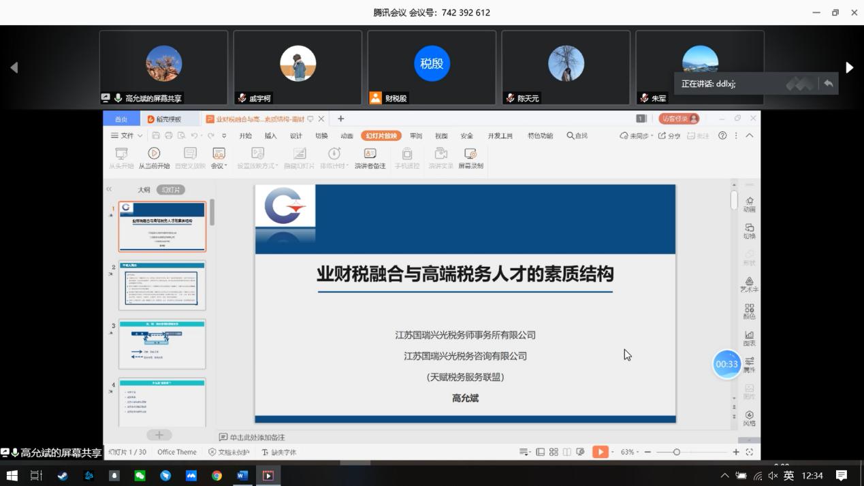
Task: Open the 稻壳模板 document tab
Action: pyautogui.click(x=165, y=119)
